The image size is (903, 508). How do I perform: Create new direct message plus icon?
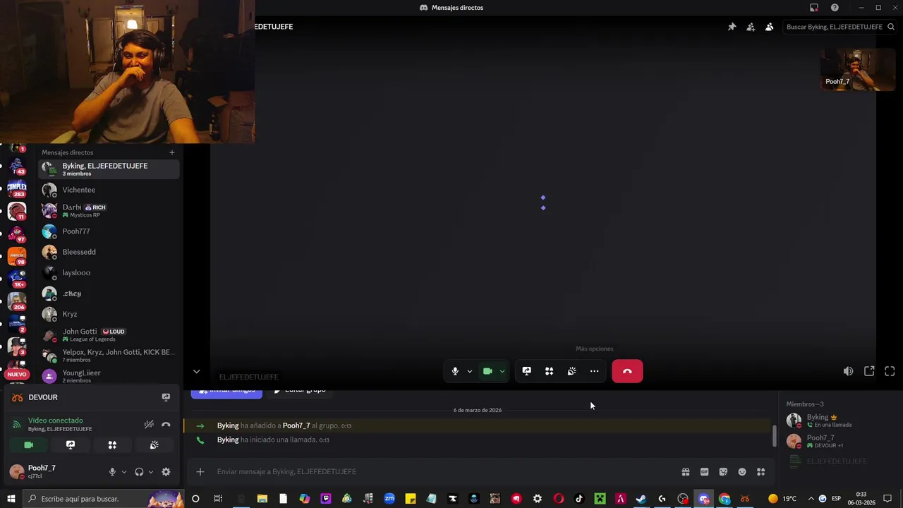[x=171, y=152]
